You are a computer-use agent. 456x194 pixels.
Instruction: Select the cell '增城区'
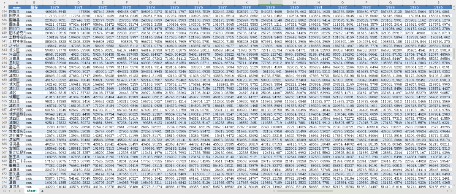click(17, 148)
